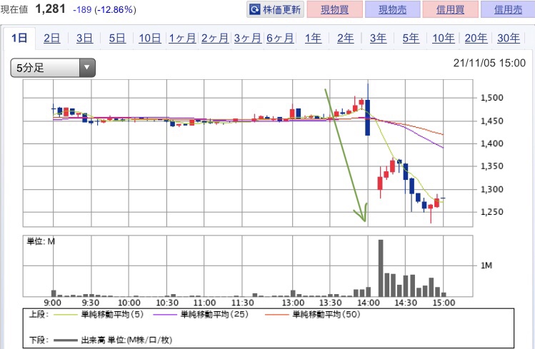Image resolution: width=535 pixels, height=349 pixels.
Task: Switch to the 10日 chart range
Action: click(x=150, y=38)
